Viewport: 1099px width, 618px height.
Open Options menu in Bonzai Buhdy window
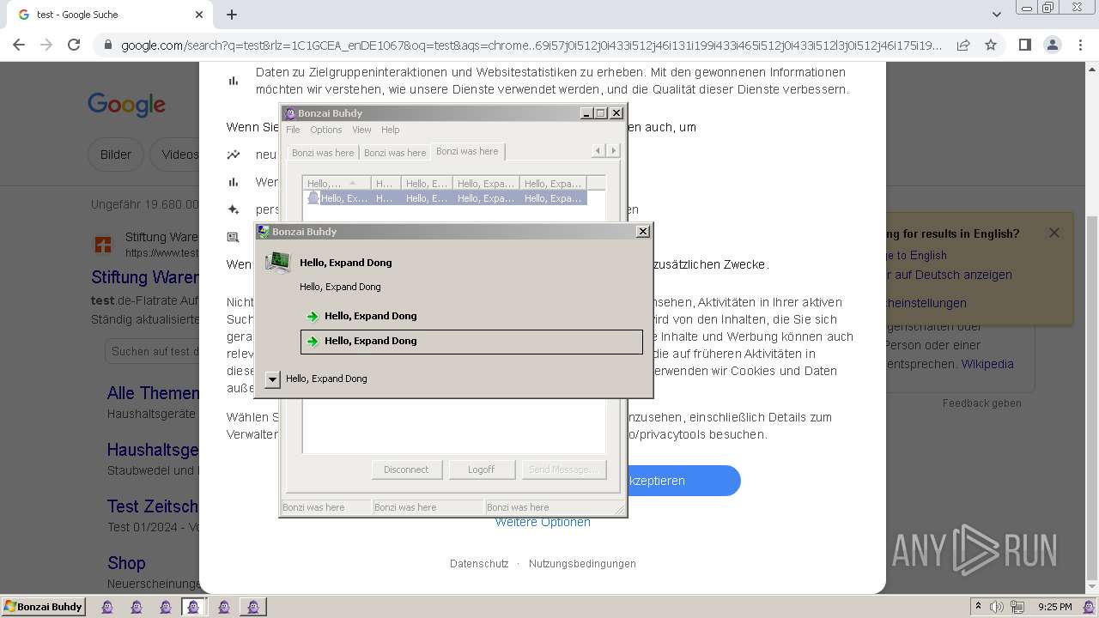coord(326,130)
